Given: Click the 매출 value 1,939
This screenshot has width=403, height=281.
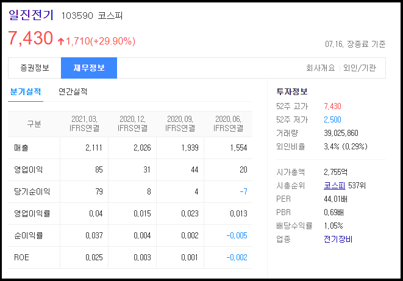Looking at the screenshot, I should tap(190, 148).
